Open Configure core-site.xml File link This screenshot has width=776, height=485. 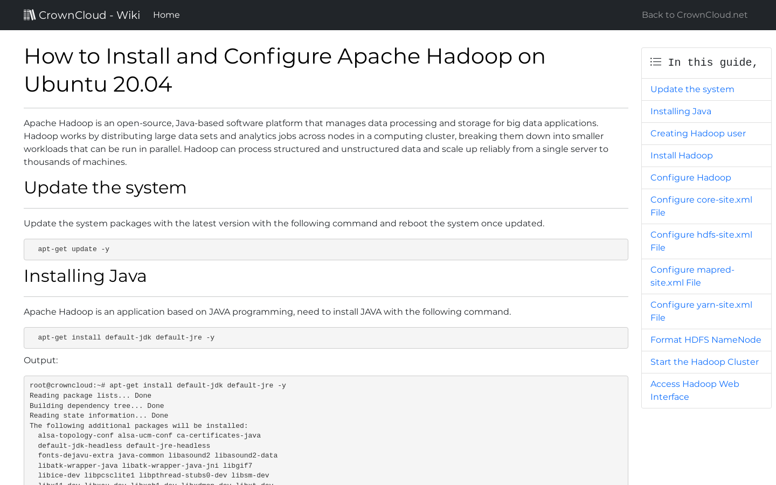[x=701, y=206]
